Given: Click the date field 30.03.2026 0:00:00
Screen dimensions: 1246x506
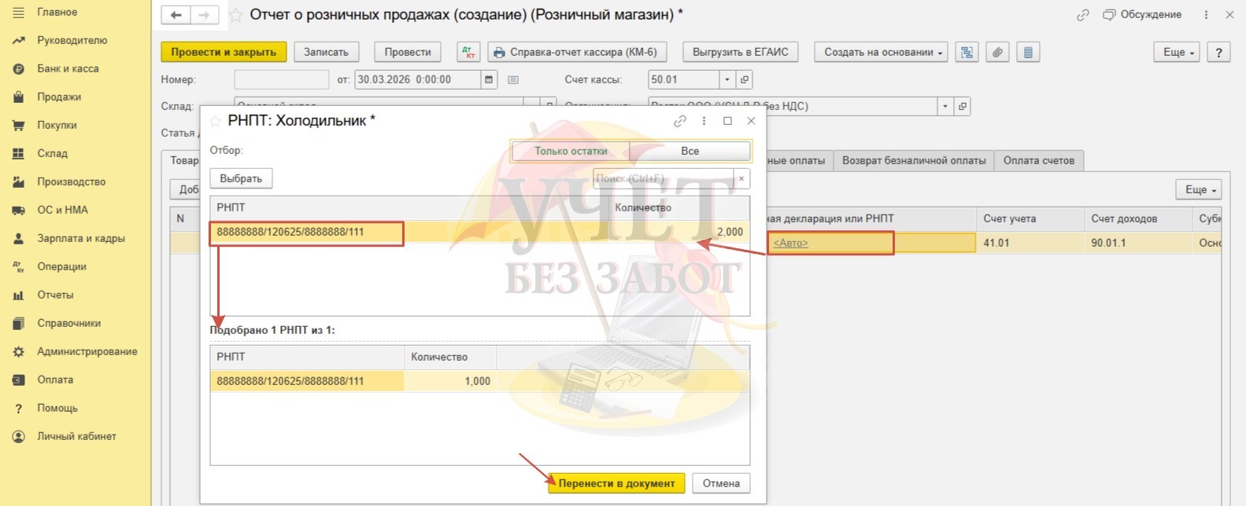Looking at the screenshot, I should [x=417, y=79].
